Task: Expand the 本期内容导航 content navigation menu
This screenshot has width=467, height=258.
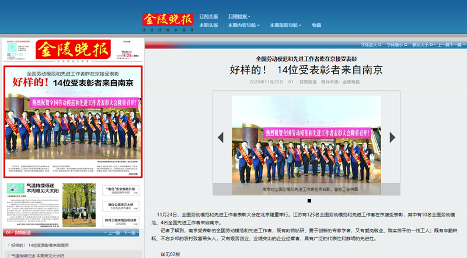Action: 243,25
